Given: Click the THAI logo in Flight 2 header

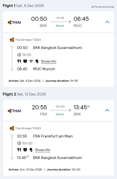Looking at the screenshot, I should point(14,111).
